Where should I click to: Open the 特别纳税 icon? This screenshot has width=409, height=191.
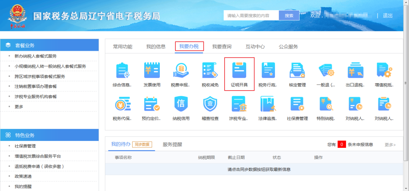click(x=326, y=104)
